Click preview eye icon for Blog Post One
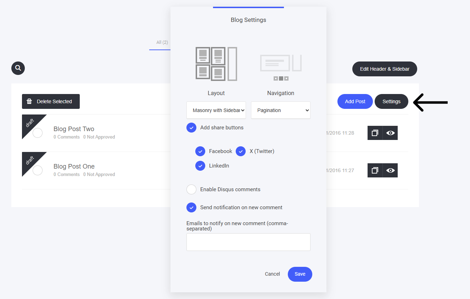 click(x=390, y=170)
